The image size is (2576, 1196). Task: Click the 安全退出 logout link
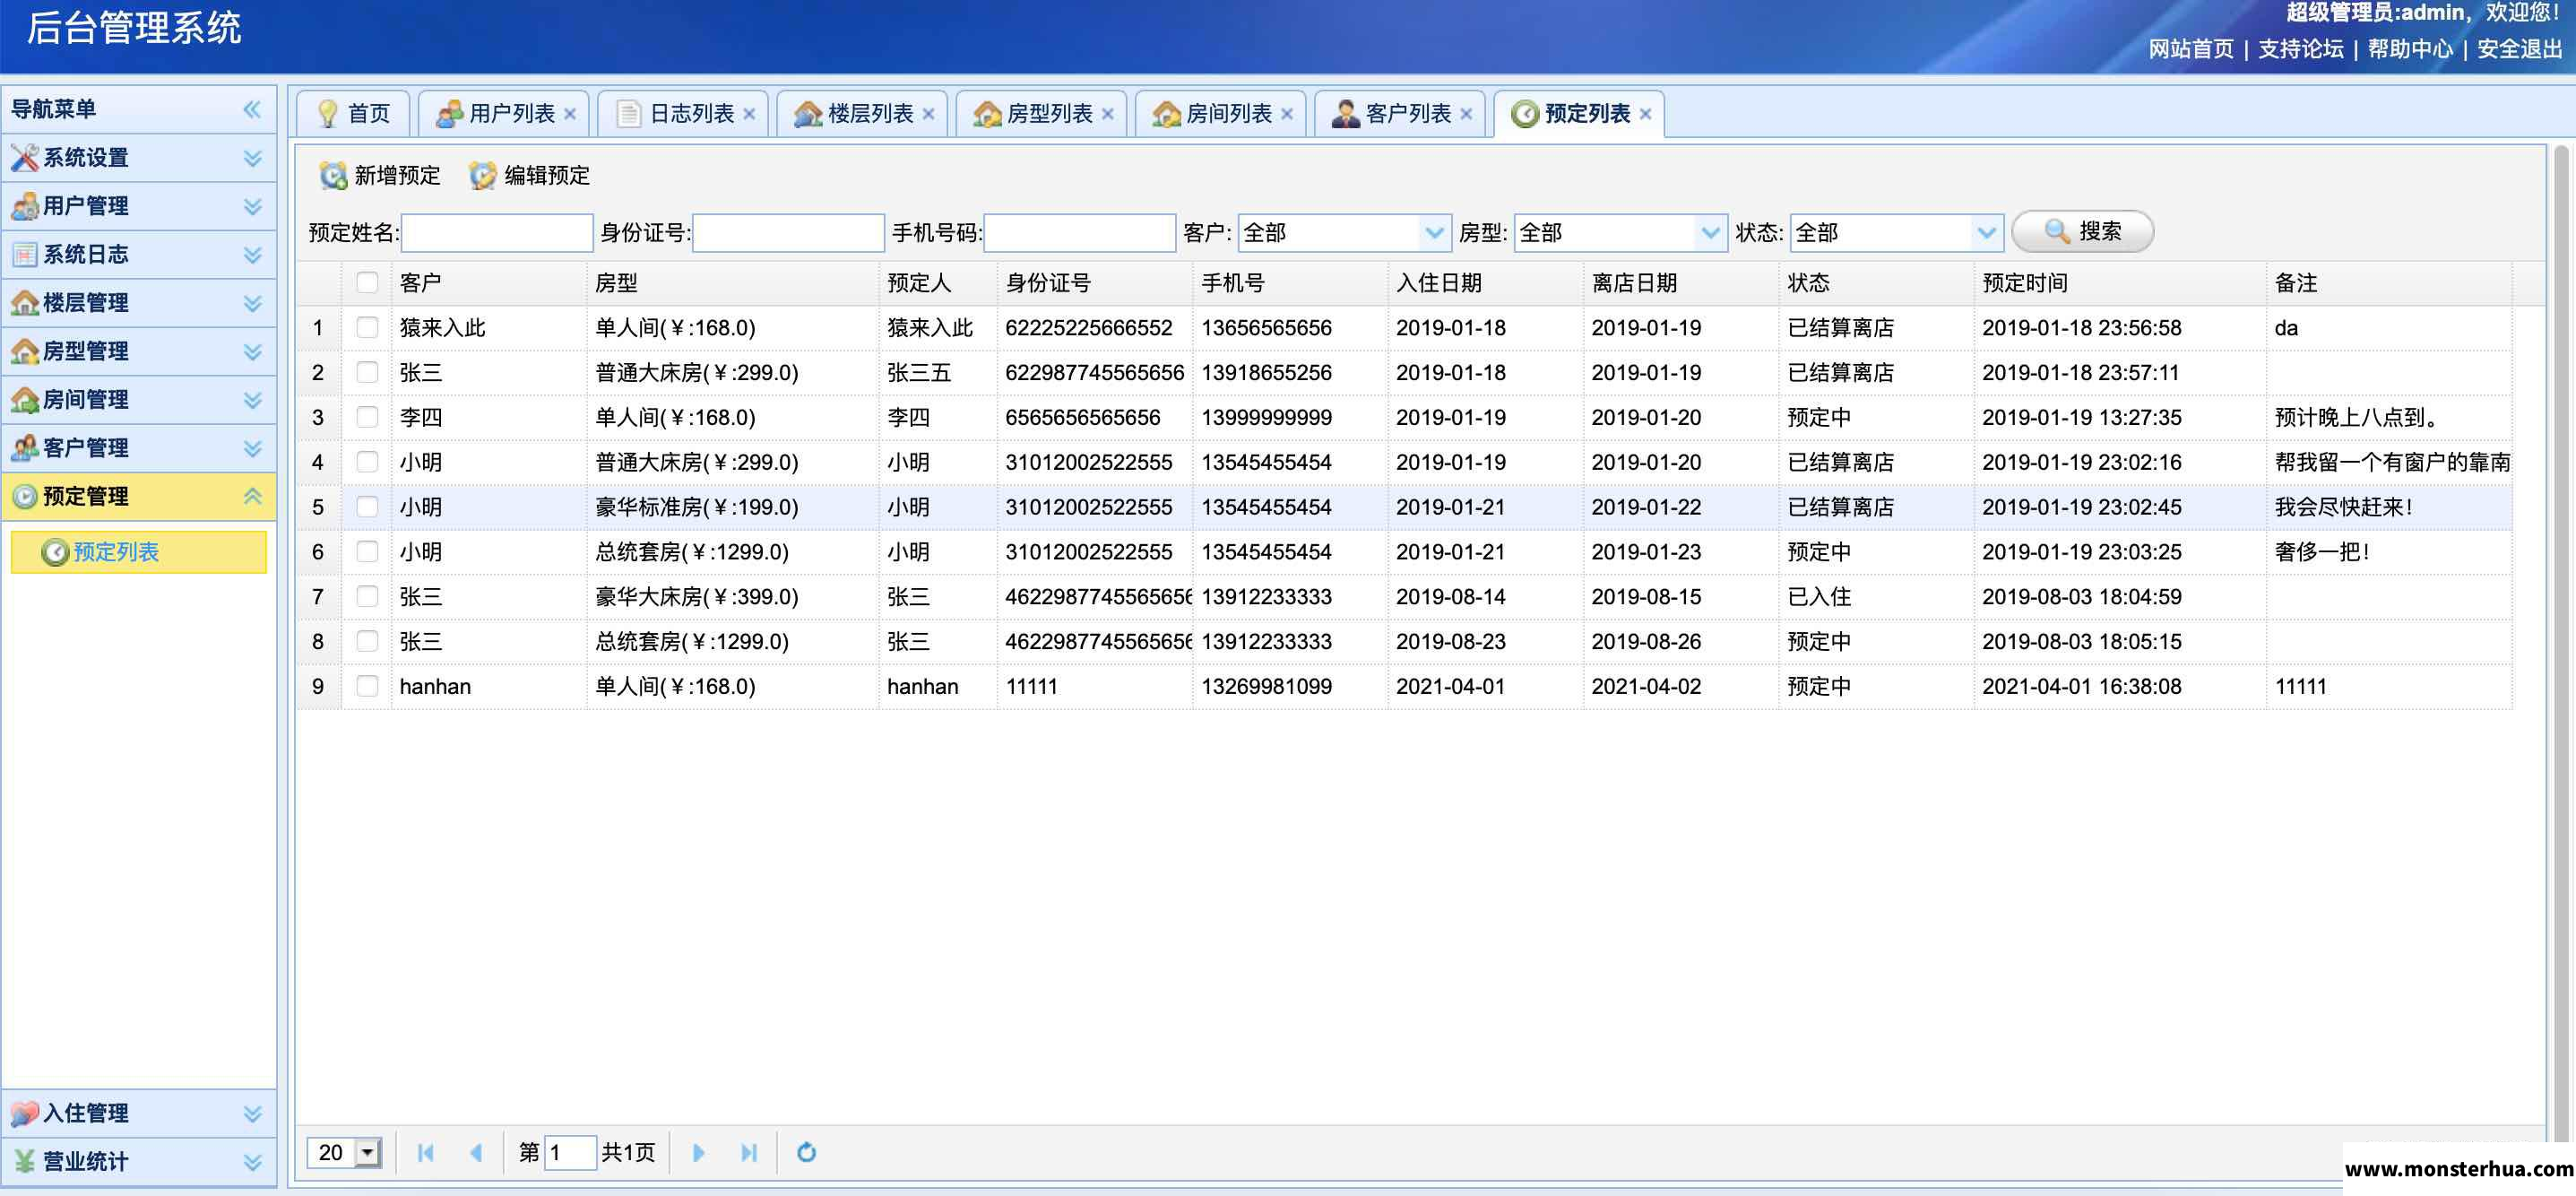click(2519, 49)
